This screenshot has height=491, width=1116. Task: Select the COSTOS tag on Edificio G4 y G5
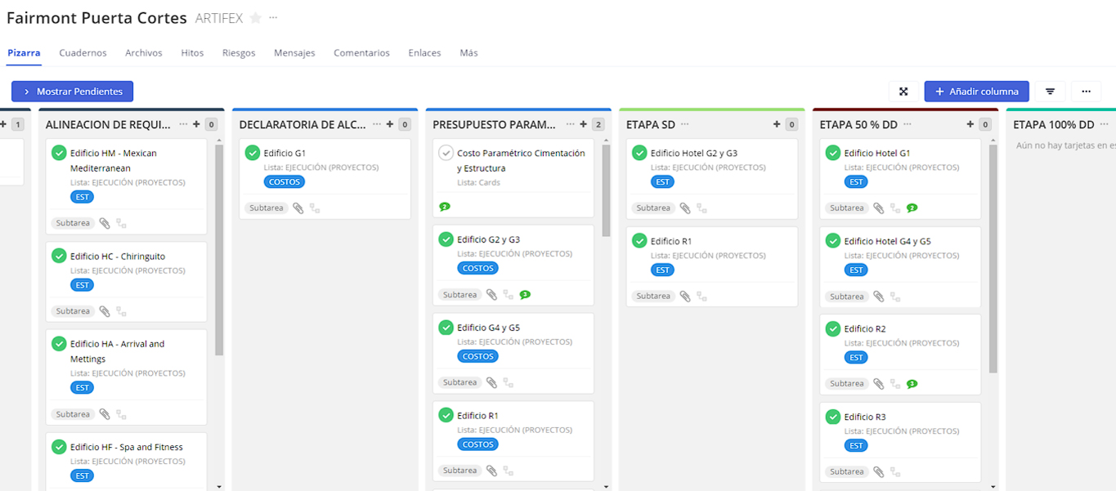click(x=477, y=356)
